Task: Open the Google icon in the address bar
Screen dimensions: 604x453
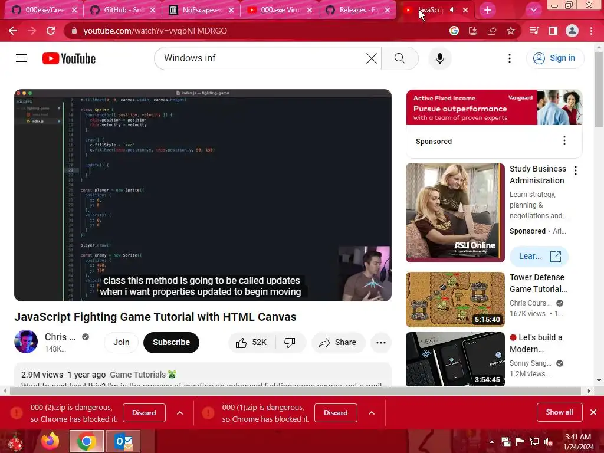Action: point(454,31)
